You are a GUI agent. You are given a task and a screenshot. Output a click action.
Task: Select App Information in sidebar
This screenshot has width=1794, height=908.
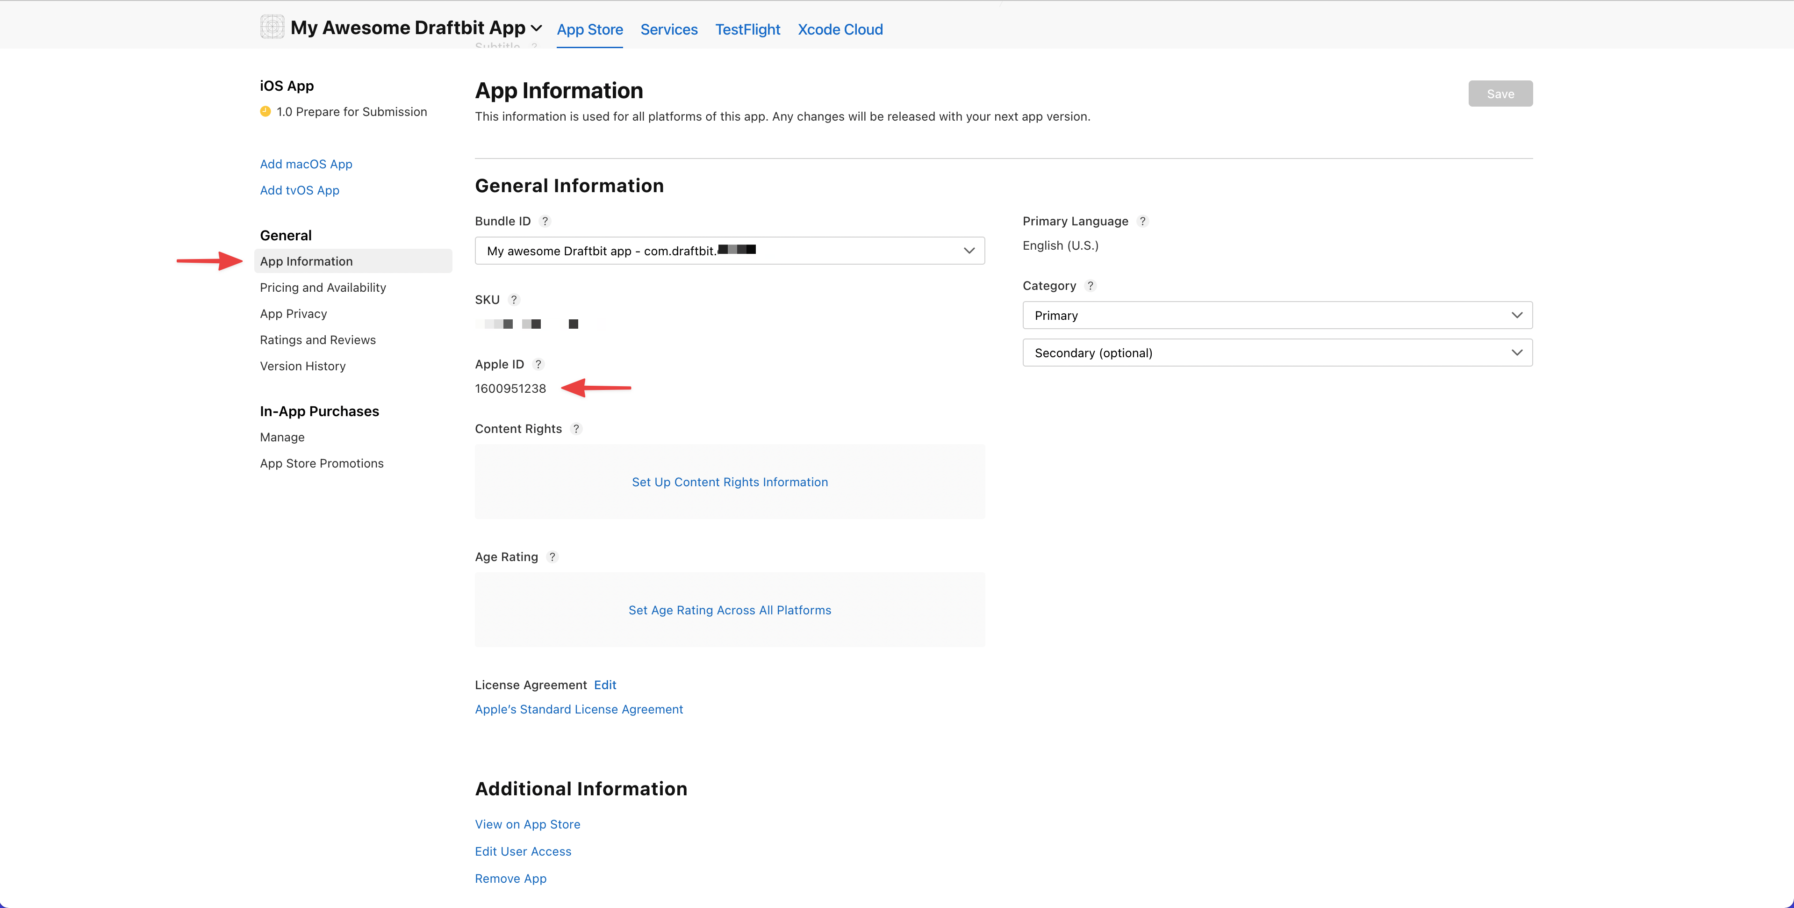[x=353, y=260]
